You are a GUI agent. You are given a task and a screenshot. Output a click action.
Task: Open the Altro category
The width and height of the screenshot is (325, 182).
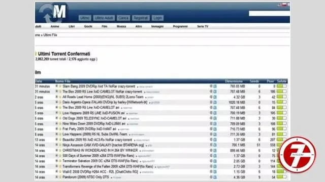tap(139, 26)
